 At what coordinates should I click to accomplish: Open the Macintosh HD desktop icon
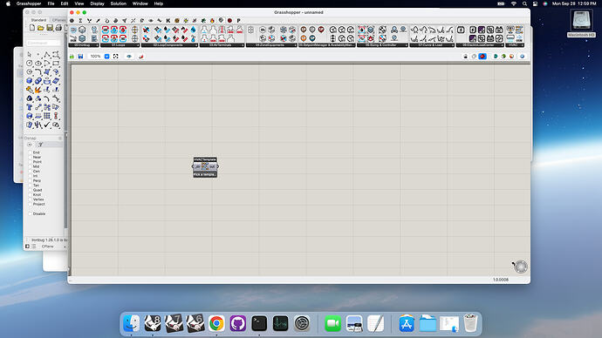coord(581,24)
